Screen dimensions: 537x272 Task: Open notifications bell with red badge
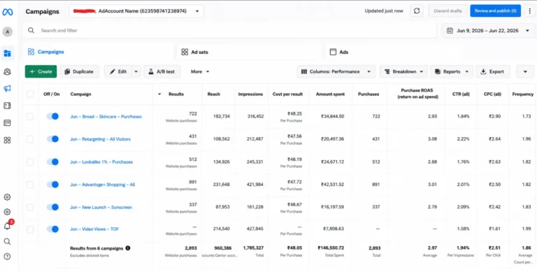tap(7, 226)
